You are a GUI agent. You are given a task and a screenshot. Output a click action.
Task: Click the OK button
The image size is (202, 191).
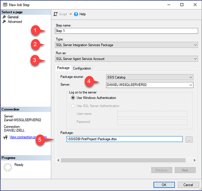pyautogui.click(x=164, y=185)
